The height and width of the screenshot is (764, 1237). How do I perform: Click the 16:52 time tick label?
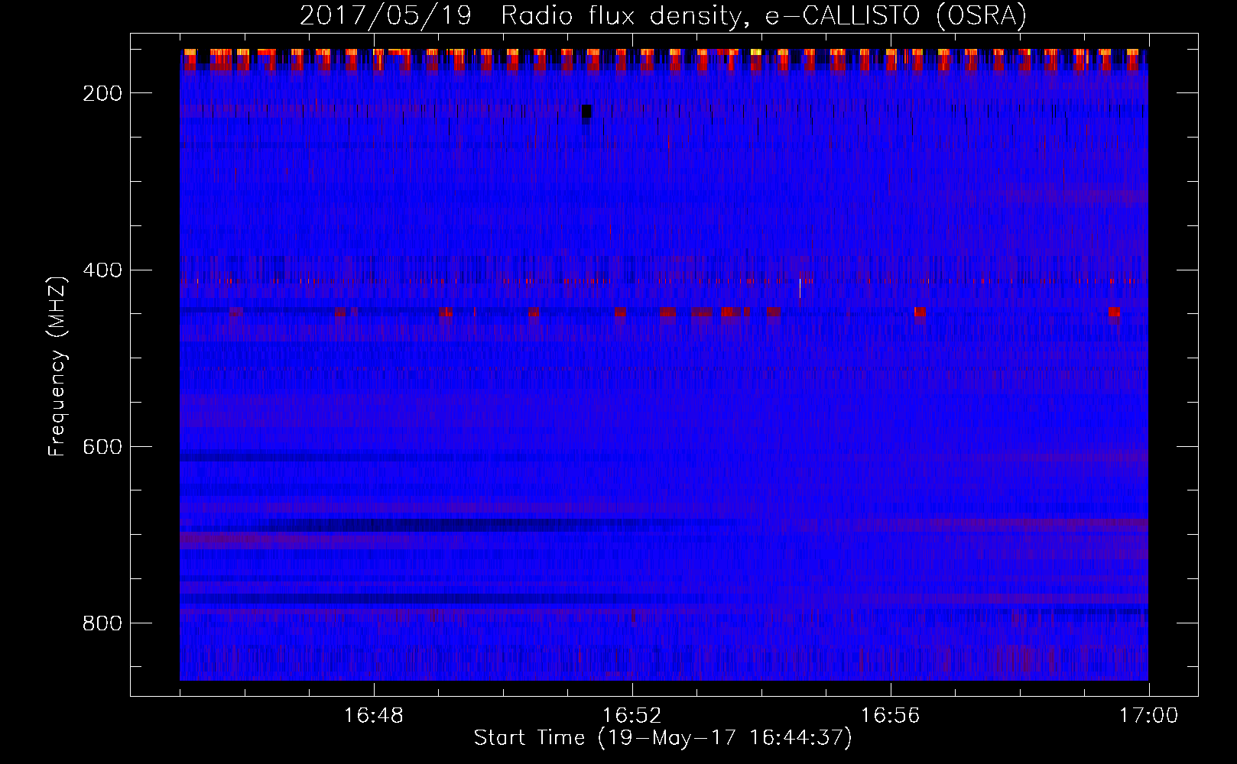[631, 716]
